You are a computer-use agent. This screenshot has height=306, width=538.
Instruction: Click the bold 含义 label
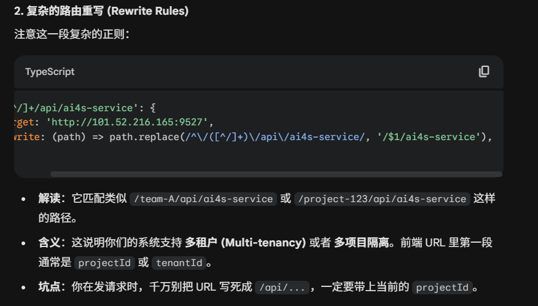(x=49, y=243)
